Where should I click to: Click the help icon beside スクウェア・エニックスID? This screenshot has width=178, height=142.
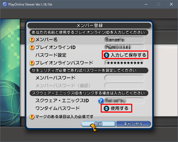coord(101,100)
